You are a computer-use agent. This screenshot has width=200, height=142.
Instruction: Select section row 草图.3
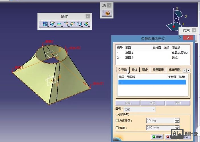pos(153,53)
